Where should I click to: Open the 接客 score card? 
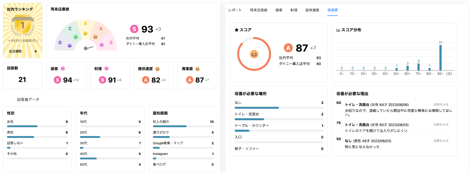pyautogui.click(x=66, y=76)
